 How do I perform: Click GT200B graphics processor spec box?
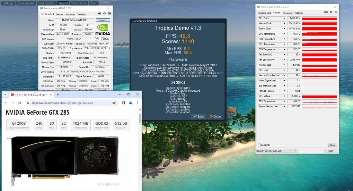point(19,125)
